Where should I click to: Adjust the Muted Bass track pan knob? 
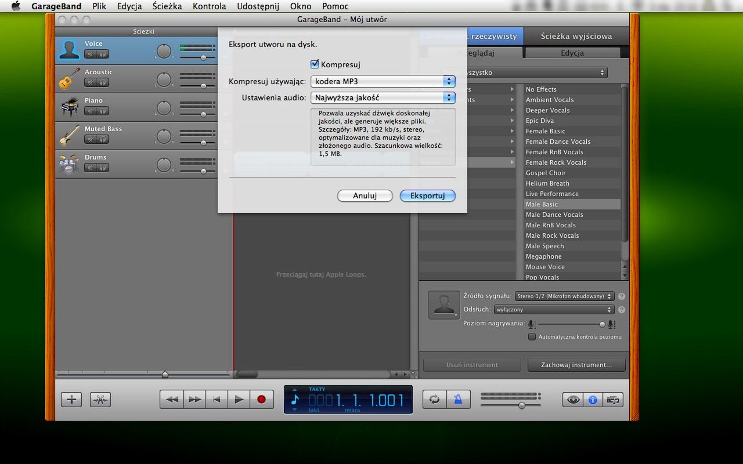click(x=164, y=136)
